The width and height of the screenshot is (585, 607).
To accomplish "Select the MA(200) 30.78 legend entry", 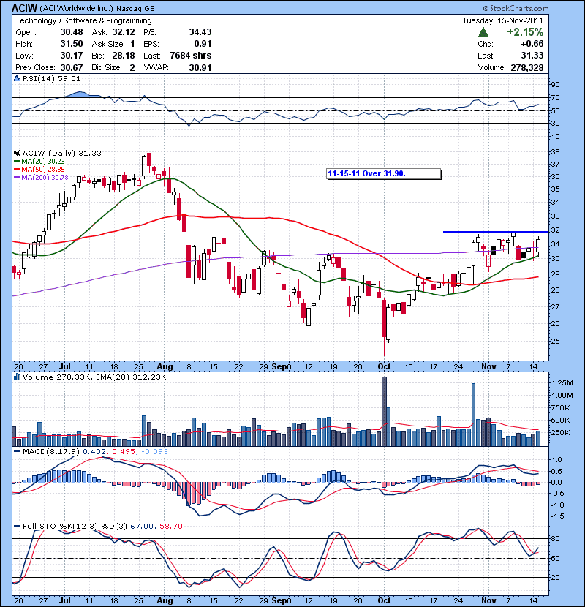I will (x=41, y=177).
